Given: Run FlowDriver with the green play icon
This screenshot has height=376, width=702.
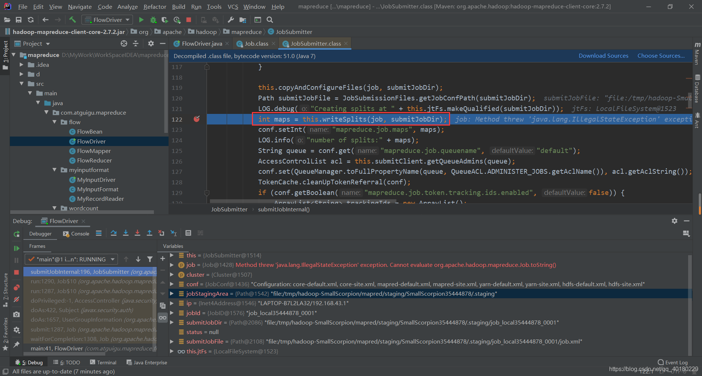Looking at the screenshot, I should pos(141,20).
